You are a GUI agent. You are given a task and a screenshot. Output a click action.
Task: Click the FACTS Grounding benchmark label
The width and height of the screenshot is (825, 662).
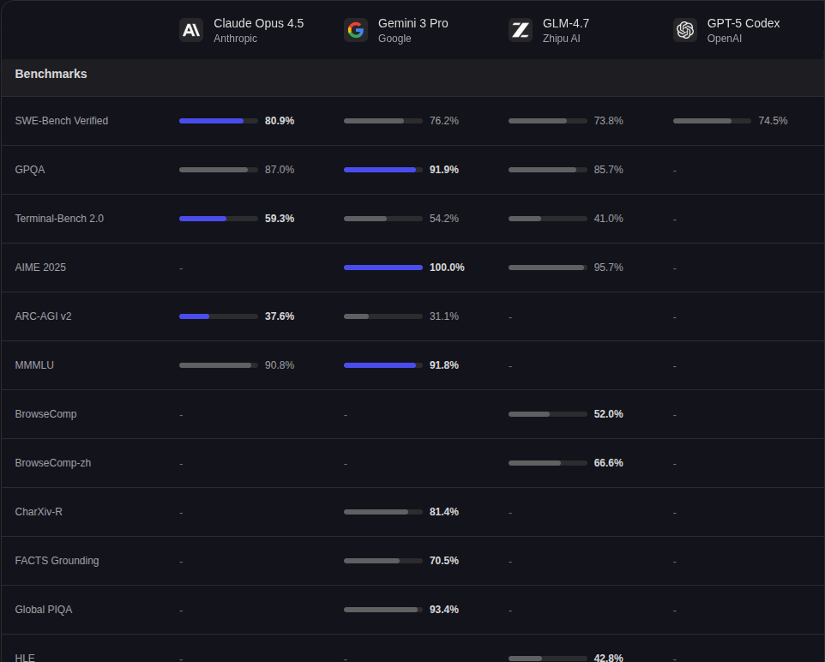(x=57, y=561)
